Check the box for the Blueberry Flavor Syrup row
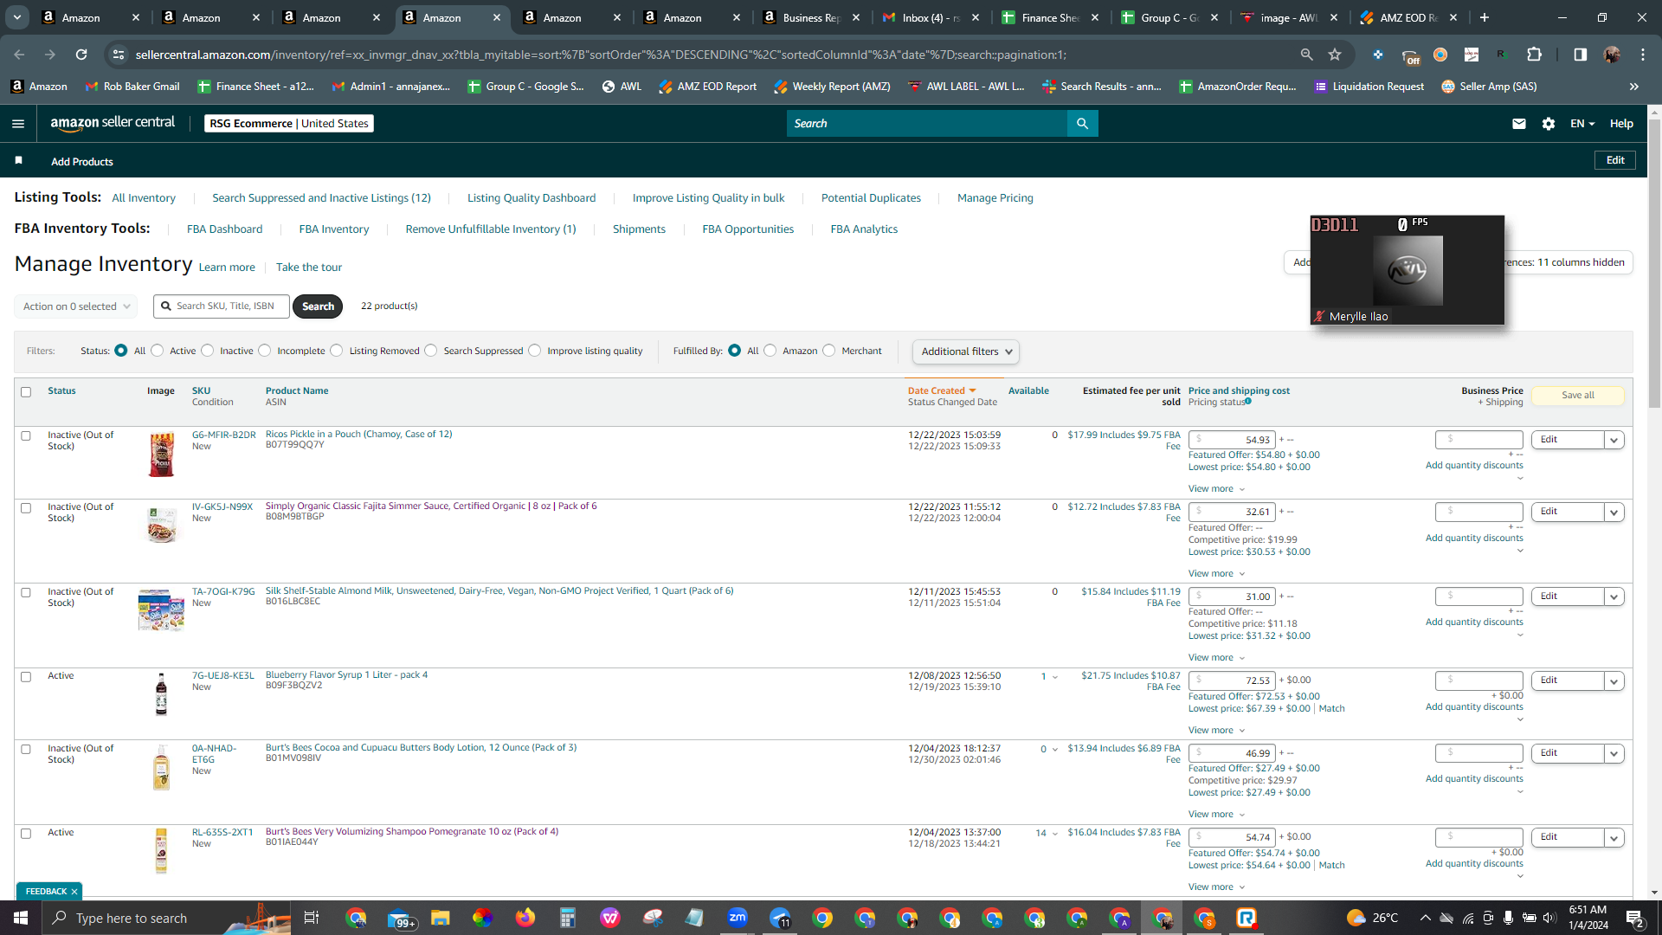This screenshot has width=1662, height=935. point(26,677)
